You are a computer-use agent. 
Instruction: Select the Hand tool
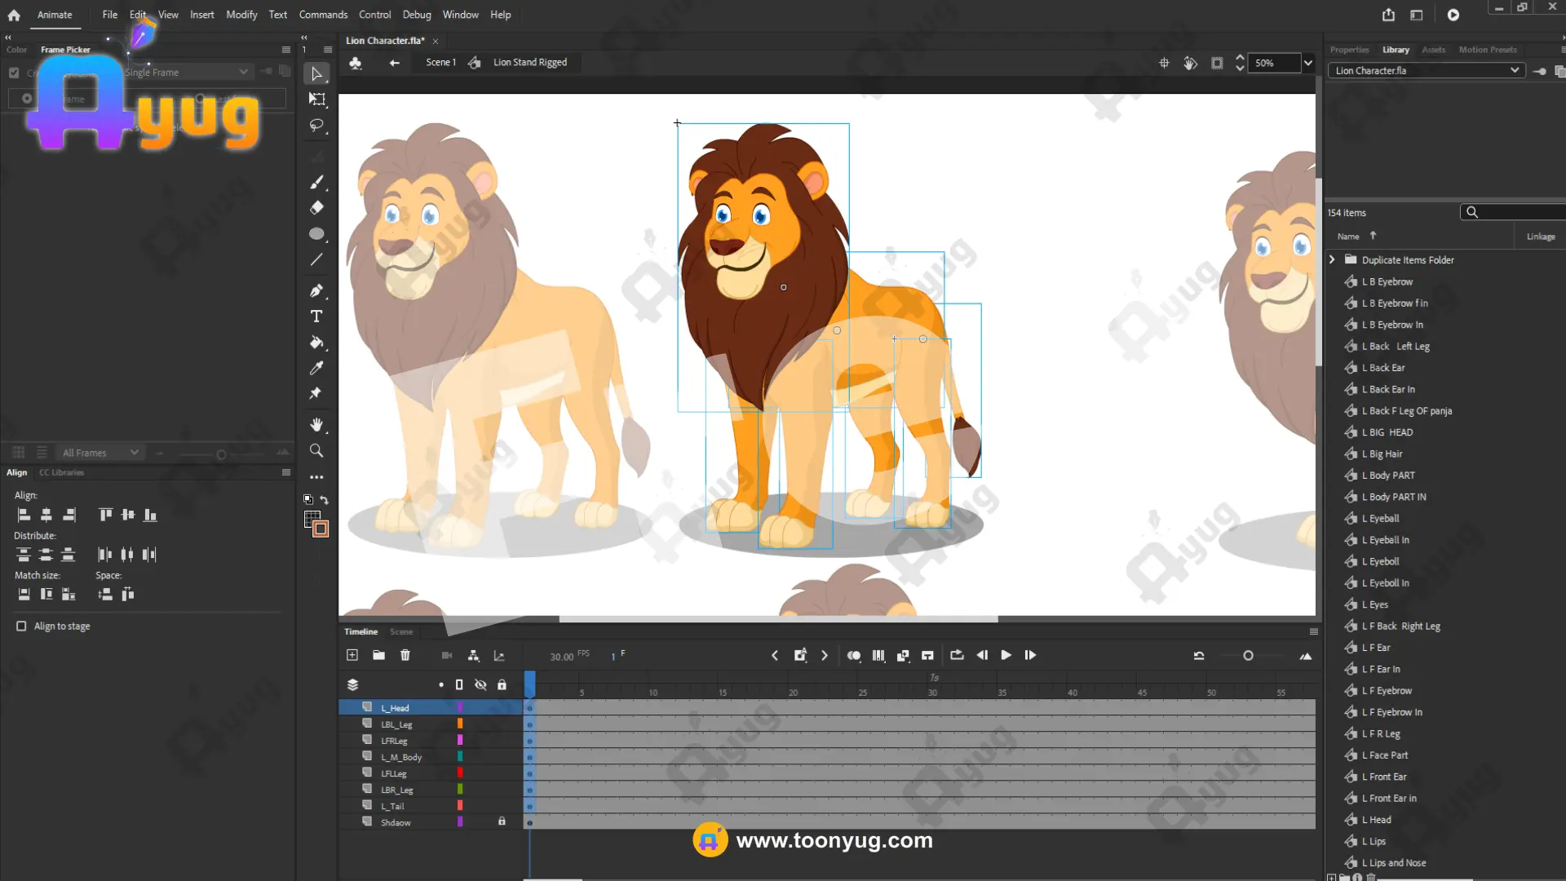click(x=316, y=425)
